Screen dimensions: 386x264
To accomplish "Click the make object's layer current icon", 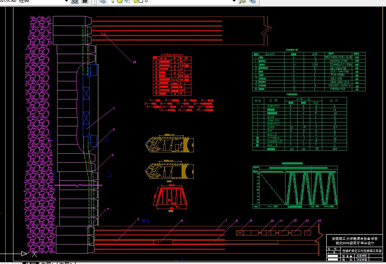I will (243, 1).
